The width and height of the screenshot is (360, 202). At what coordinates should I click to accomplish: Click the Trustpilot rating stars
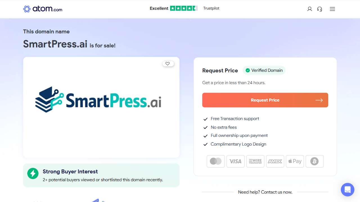tap(184, 8)
